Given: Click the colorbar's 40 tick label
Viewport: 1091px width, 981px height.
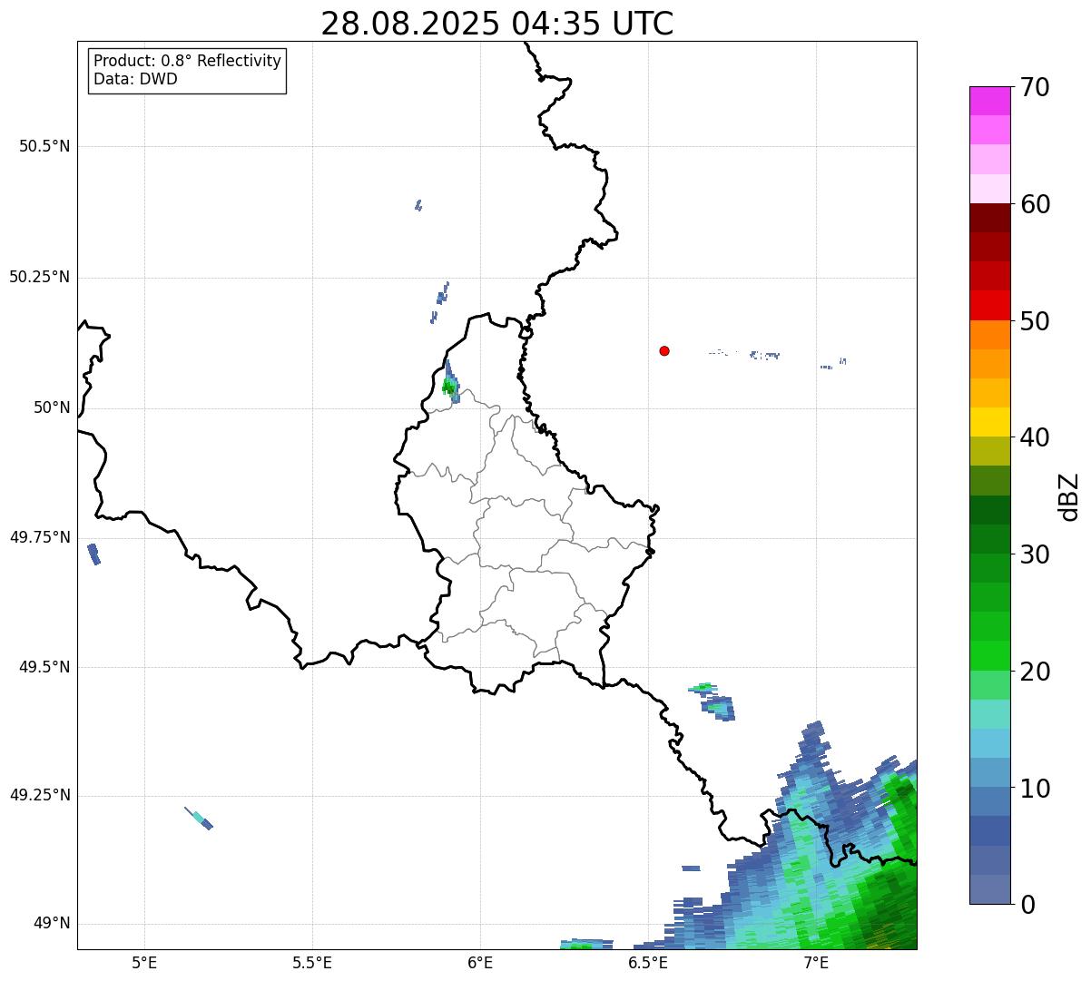Looking at the screenshot, I should pyautogui.click(x=1035, y=437).
